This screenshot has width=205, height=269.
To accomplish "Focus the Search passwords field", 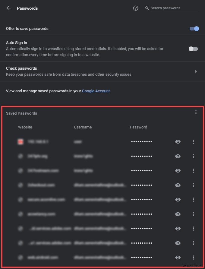I will [x=174, y=8].
